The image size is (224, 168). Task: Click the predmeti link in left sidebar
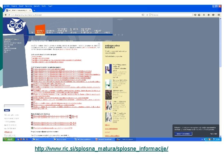coord(7,41)
